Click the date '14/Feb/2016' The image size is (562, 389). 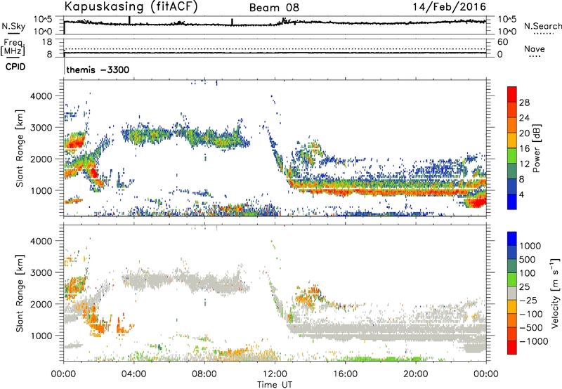(x=450, y=6)
